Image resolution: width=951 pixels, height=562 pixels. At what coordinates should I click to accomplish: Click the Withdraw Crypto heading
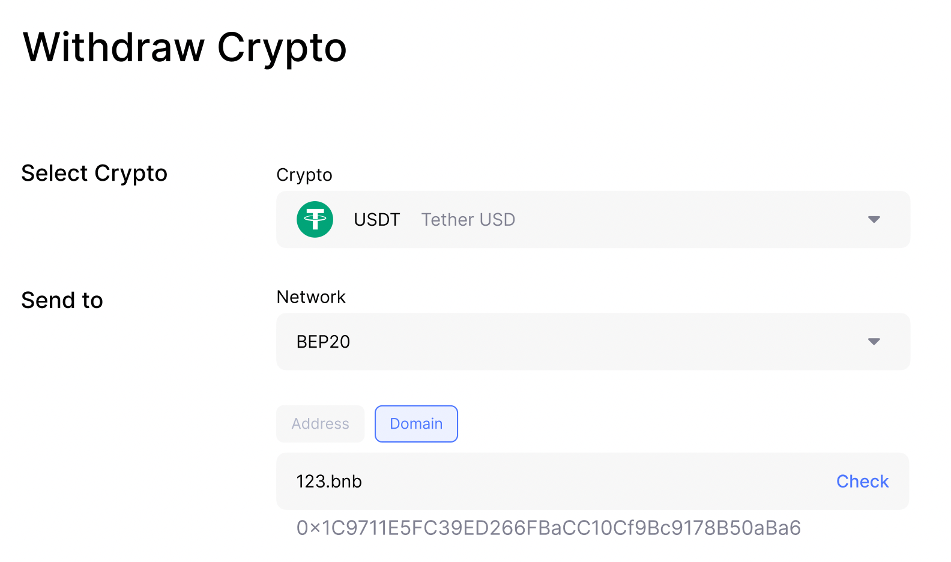(185, 47)
